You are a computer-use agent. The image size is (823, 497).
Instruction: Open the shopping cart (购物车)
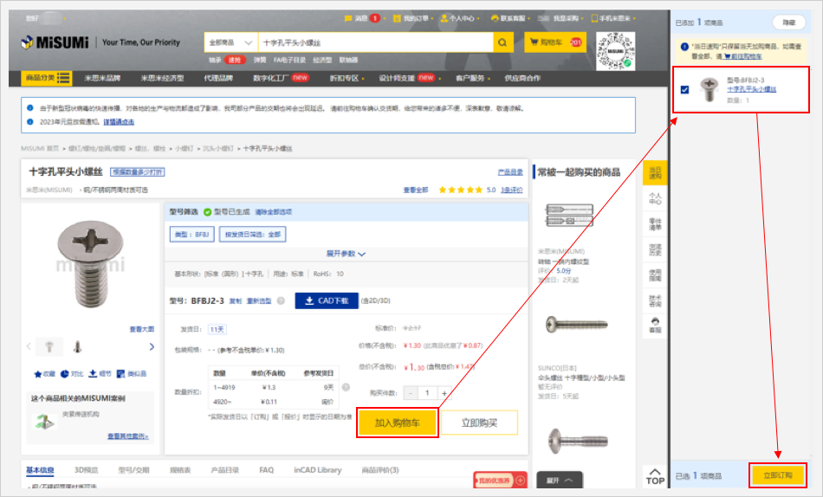[x=550, y=42]
